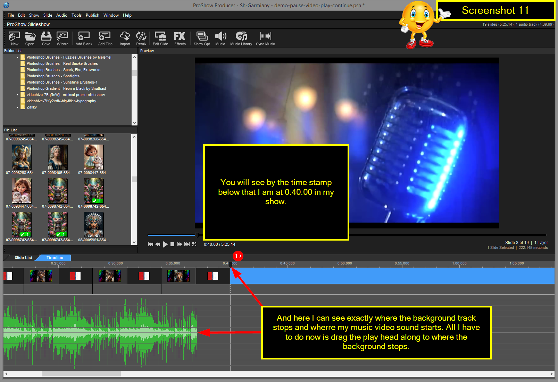This screenshot has width=558, height=382.
Task: Expand the Zakky folder
Action: pos(17,107)
